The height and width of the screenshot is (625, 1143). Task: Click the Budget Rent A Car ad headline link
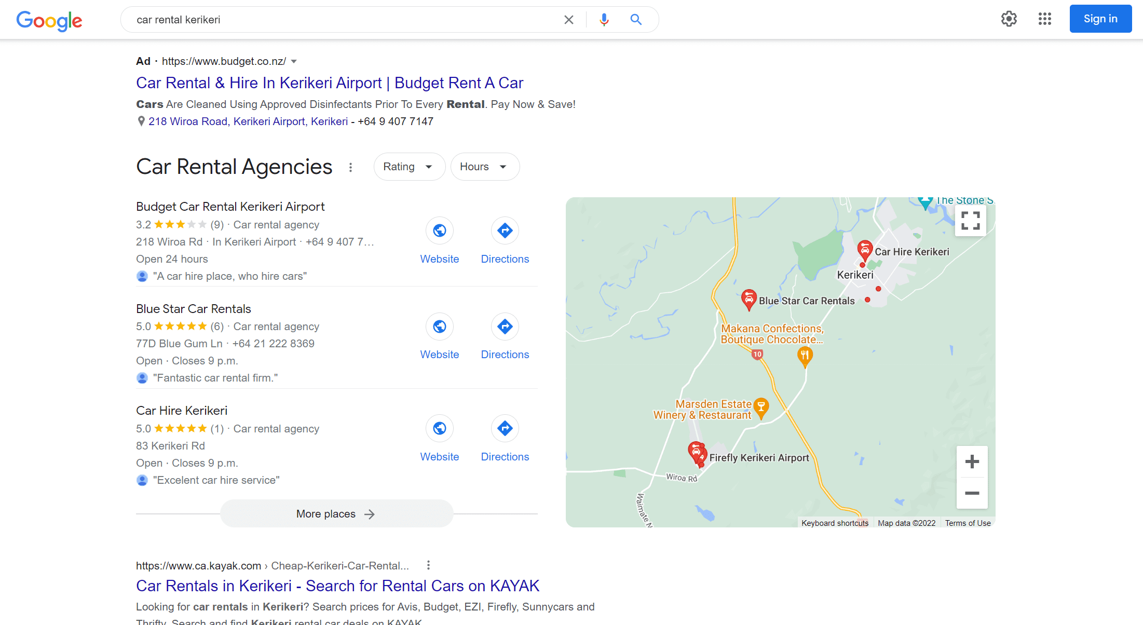pos(330,83)
